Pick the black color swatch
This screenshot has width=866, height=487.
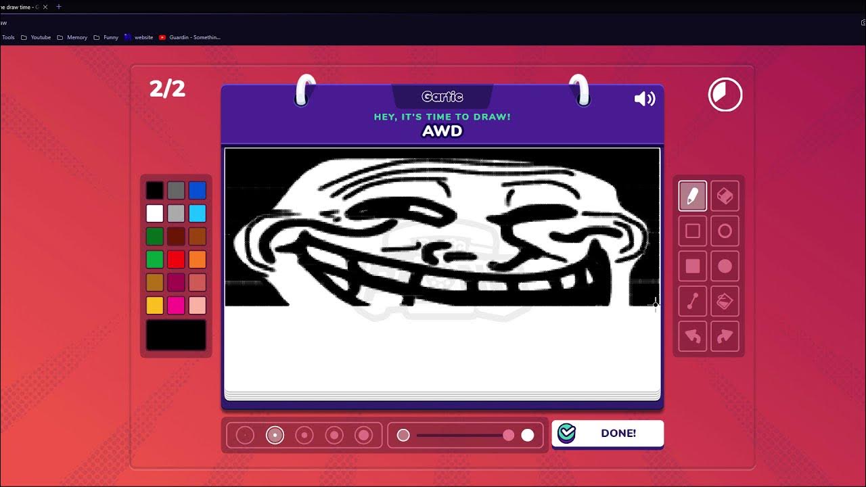tap(155, 191)
